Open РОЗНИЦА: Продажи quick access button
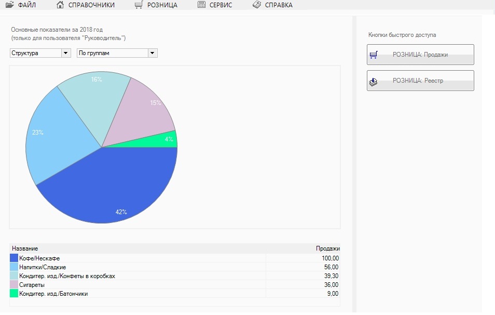 pos(420,55)
